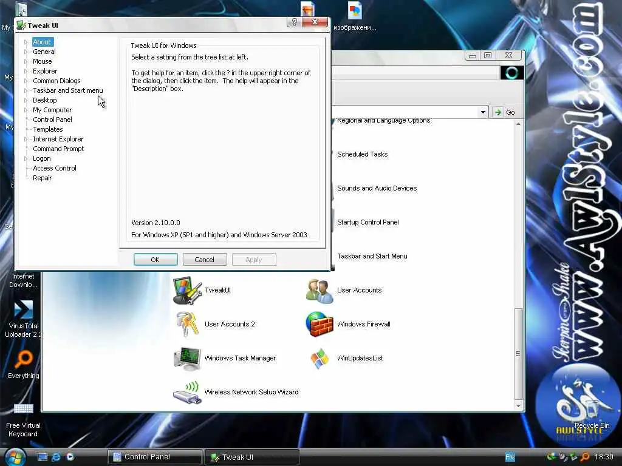Switch to Tweak UI taskbar button
The width and height of the screenshot is (622, 466).
pyautogui.click(x=251, y=457)
